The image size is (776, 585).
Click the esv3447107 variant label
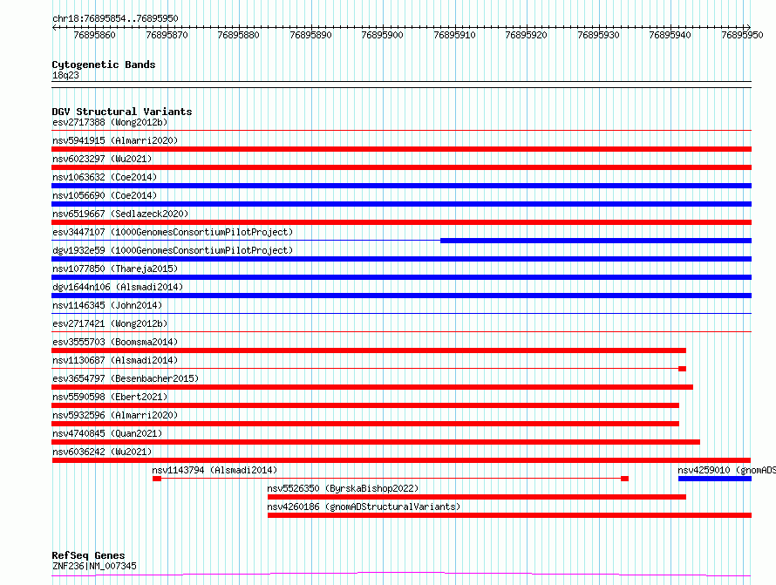173,232
